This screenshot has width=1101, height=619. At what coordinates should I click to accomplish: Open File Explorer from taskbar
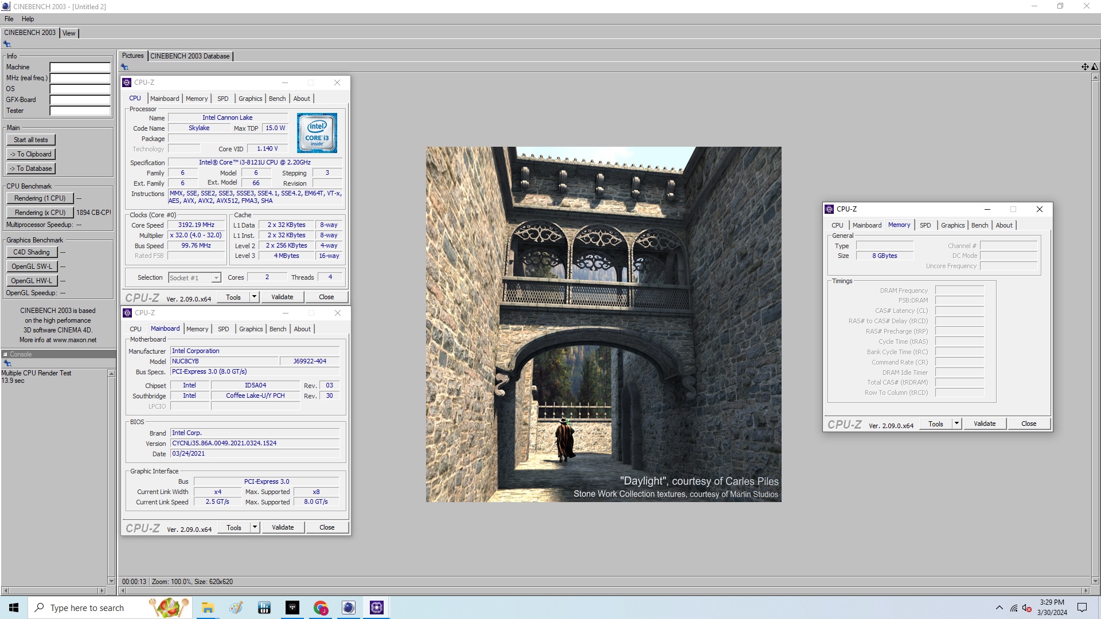208,608
